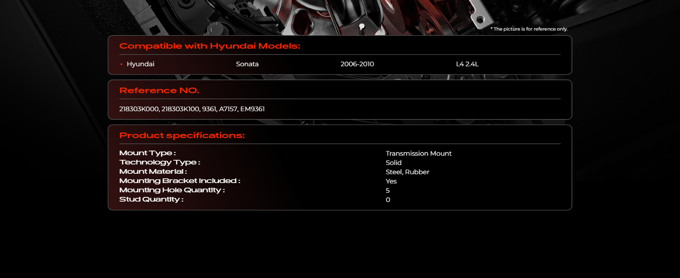
Task: Select the 'L4 2.4L' engine cell
Action: coord(467,64)
